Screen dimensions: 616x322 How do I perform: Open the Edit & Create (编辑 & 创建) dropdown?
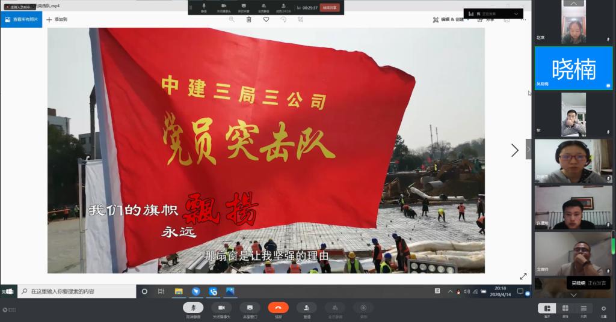[451, 19]
